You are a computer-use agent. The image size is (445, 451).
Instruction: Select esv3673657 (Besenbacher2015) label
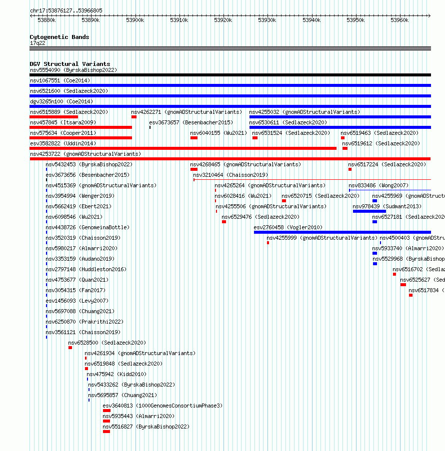191,122
